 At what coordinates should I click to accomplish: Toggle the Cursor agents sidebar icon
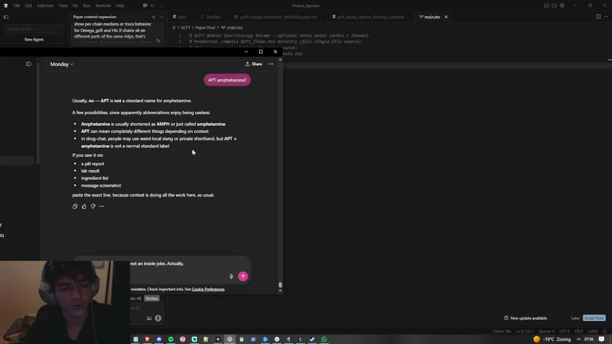tap(6, 17)
